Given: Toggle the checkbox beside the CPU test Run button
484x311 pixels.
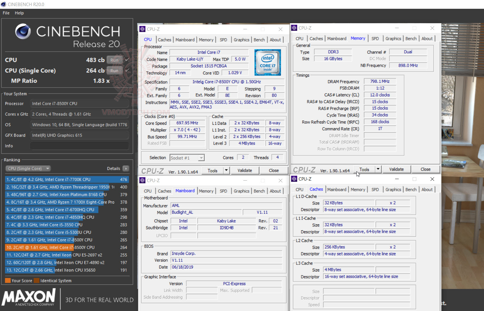Looking at the screenshot, I should click(127, 60).
